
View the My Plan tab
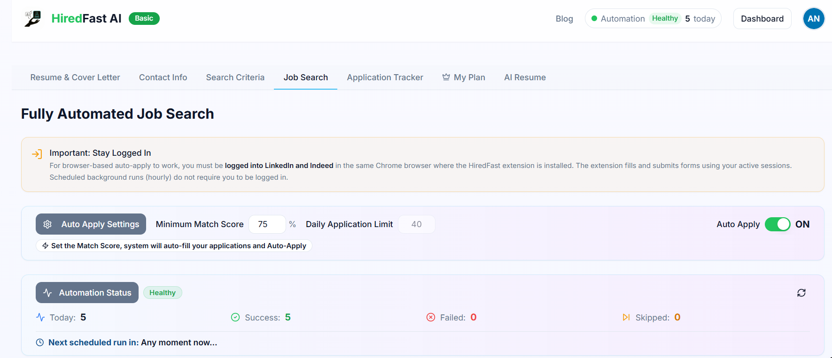coord(464,77)
